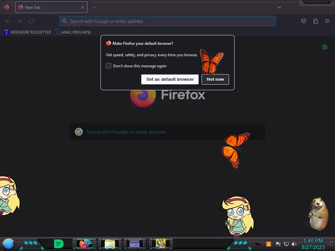Open a new tab with the plus button
This screenshot has width=335, height=251.
[95, 8]
